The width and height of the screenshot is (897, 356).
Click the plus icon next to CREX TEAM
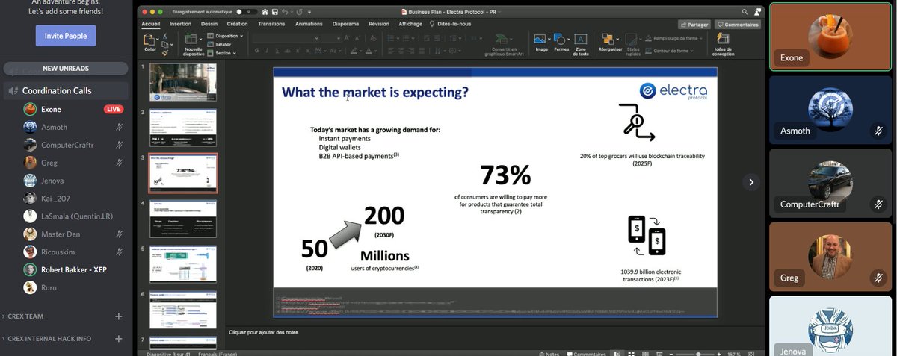(x=118, y=316)
